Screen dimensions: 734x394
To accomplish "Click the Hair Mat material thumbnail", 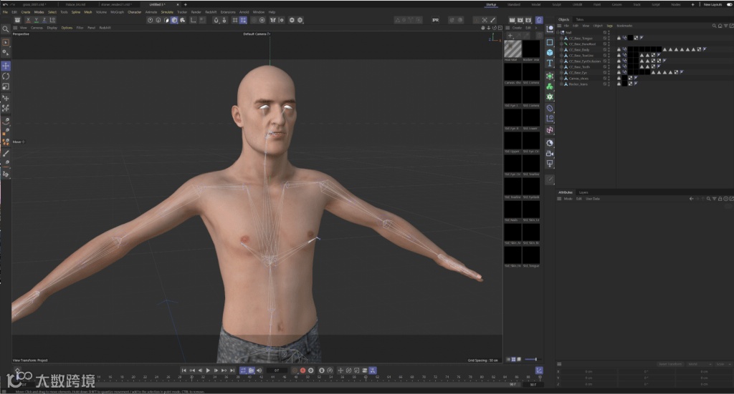I will [513, 49].
